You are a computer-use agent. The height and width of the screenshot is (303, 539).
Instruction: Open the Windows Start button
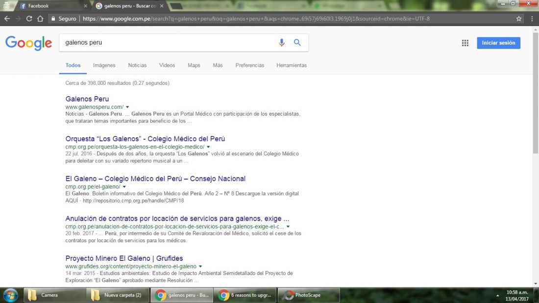coord(10,295)
